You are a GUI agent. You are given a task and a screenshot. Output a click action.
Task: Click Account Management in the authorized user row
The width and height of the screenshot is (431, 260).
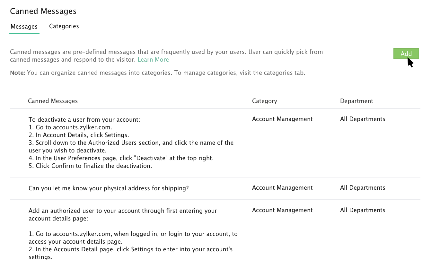[282, 210]
